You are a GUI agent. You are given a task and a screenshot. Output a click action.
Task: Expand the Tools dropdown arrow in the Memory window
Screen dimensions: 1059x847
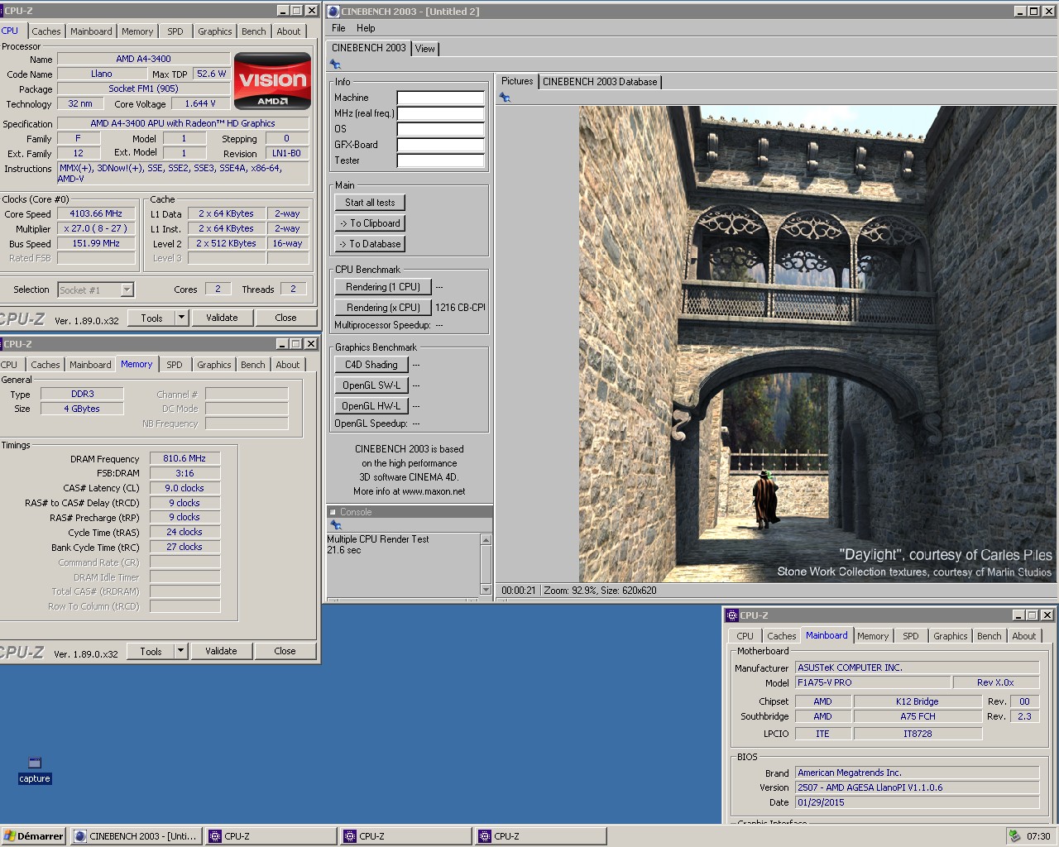point(181,651)
